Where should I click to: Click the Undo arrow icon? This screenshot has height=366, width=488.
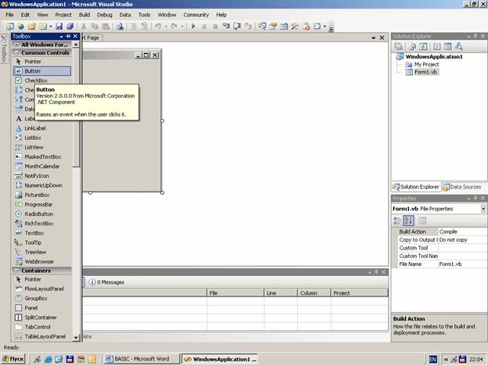coord(158,27)
